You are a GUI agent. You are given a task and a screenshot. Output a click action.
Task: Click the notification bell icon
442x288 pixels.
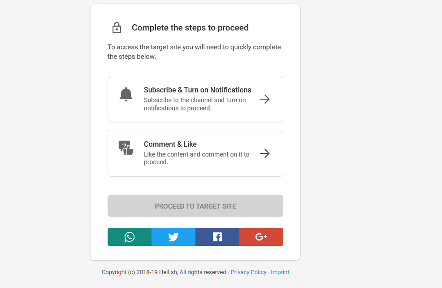[x=126, y=94]
